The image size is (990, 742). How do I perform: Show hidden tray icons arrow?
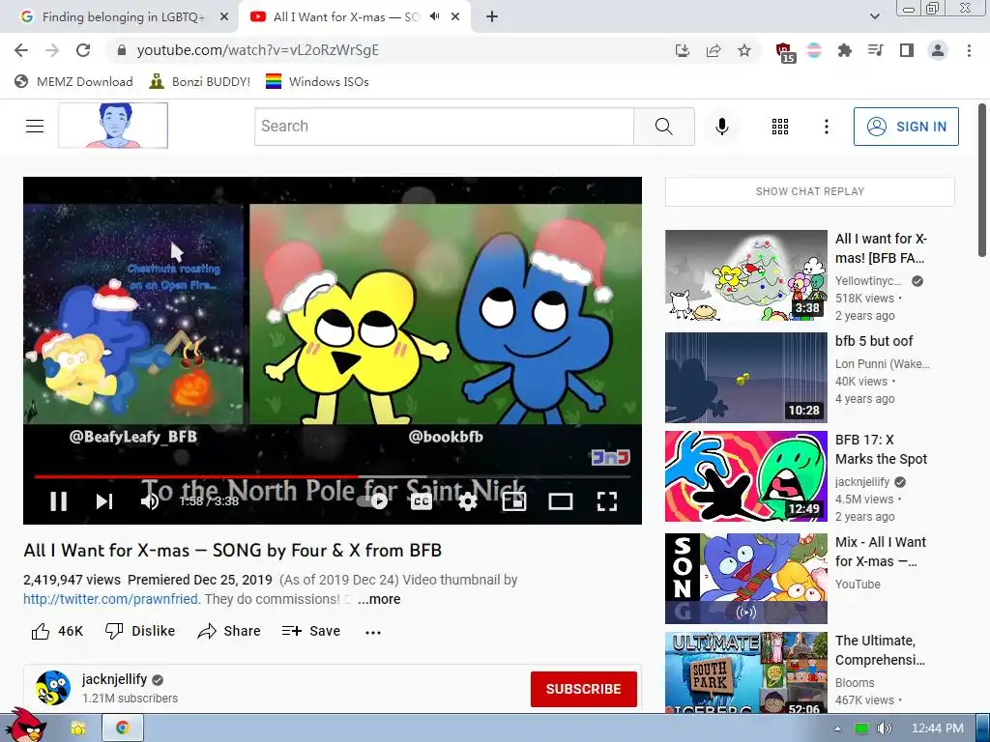(x=837, y=728)
